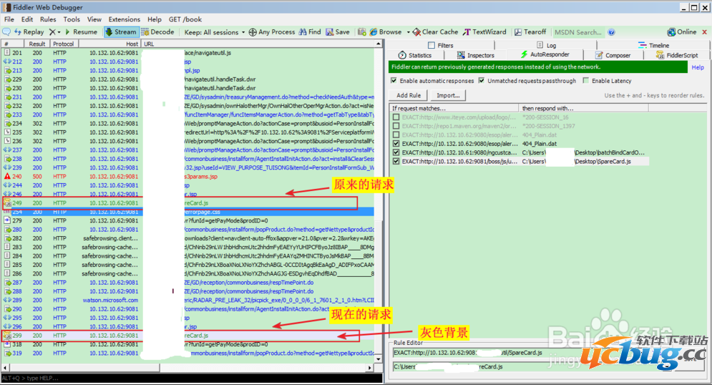Toggle Unmatched requests passthrough checkbox
This screenshot has height=385, width=712.
(x=482, y=80)
